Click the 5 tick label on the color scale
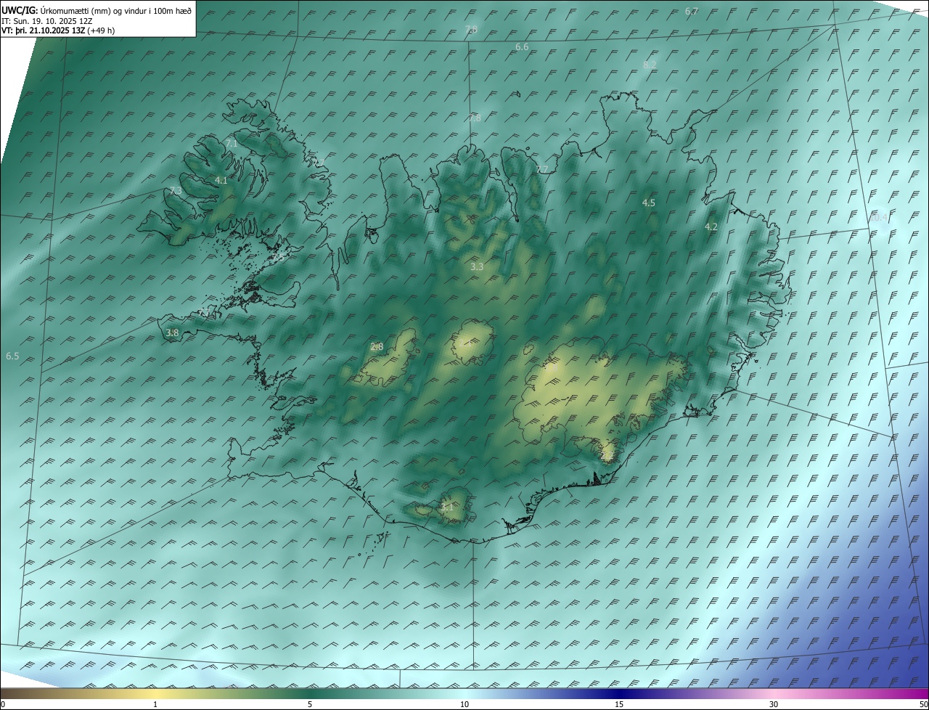This screenshot has width=929, height=710. click(x=310, y=704)
